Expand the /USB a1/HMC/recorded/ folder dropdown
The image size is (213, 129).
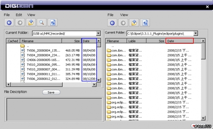pyautogui.click(x=99, y=33)
